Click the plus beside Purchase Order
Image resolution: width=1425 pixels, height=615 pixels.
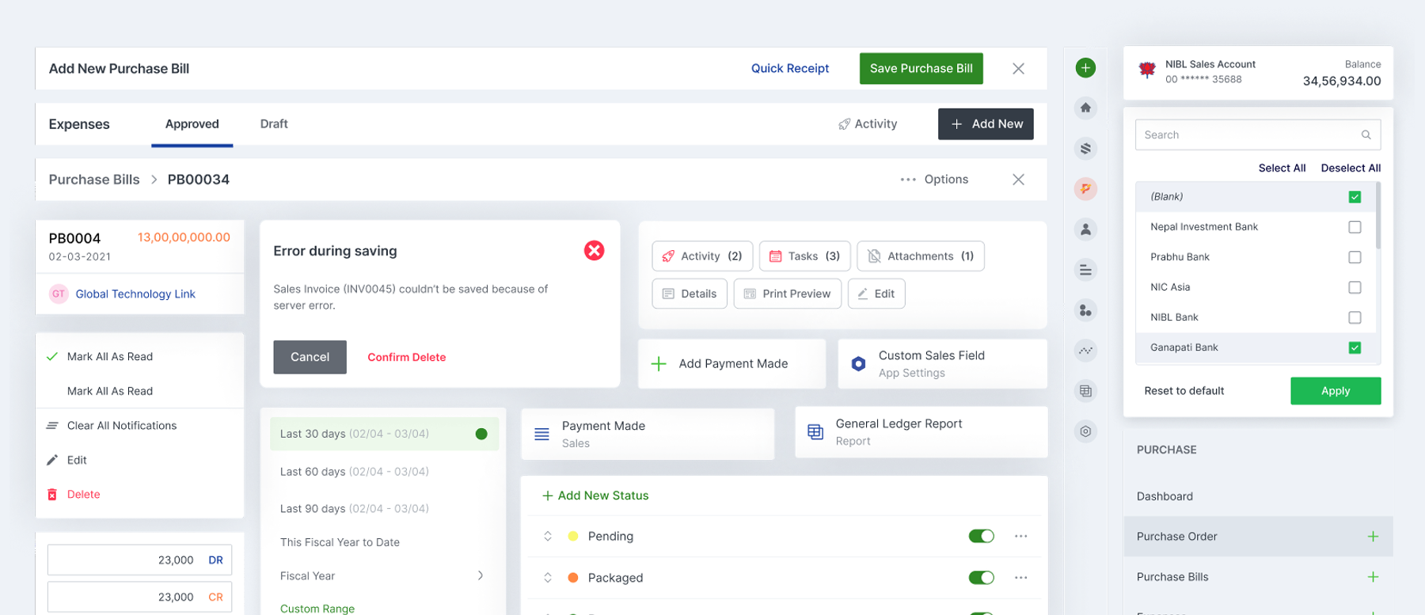click(x=1373, y=537)
